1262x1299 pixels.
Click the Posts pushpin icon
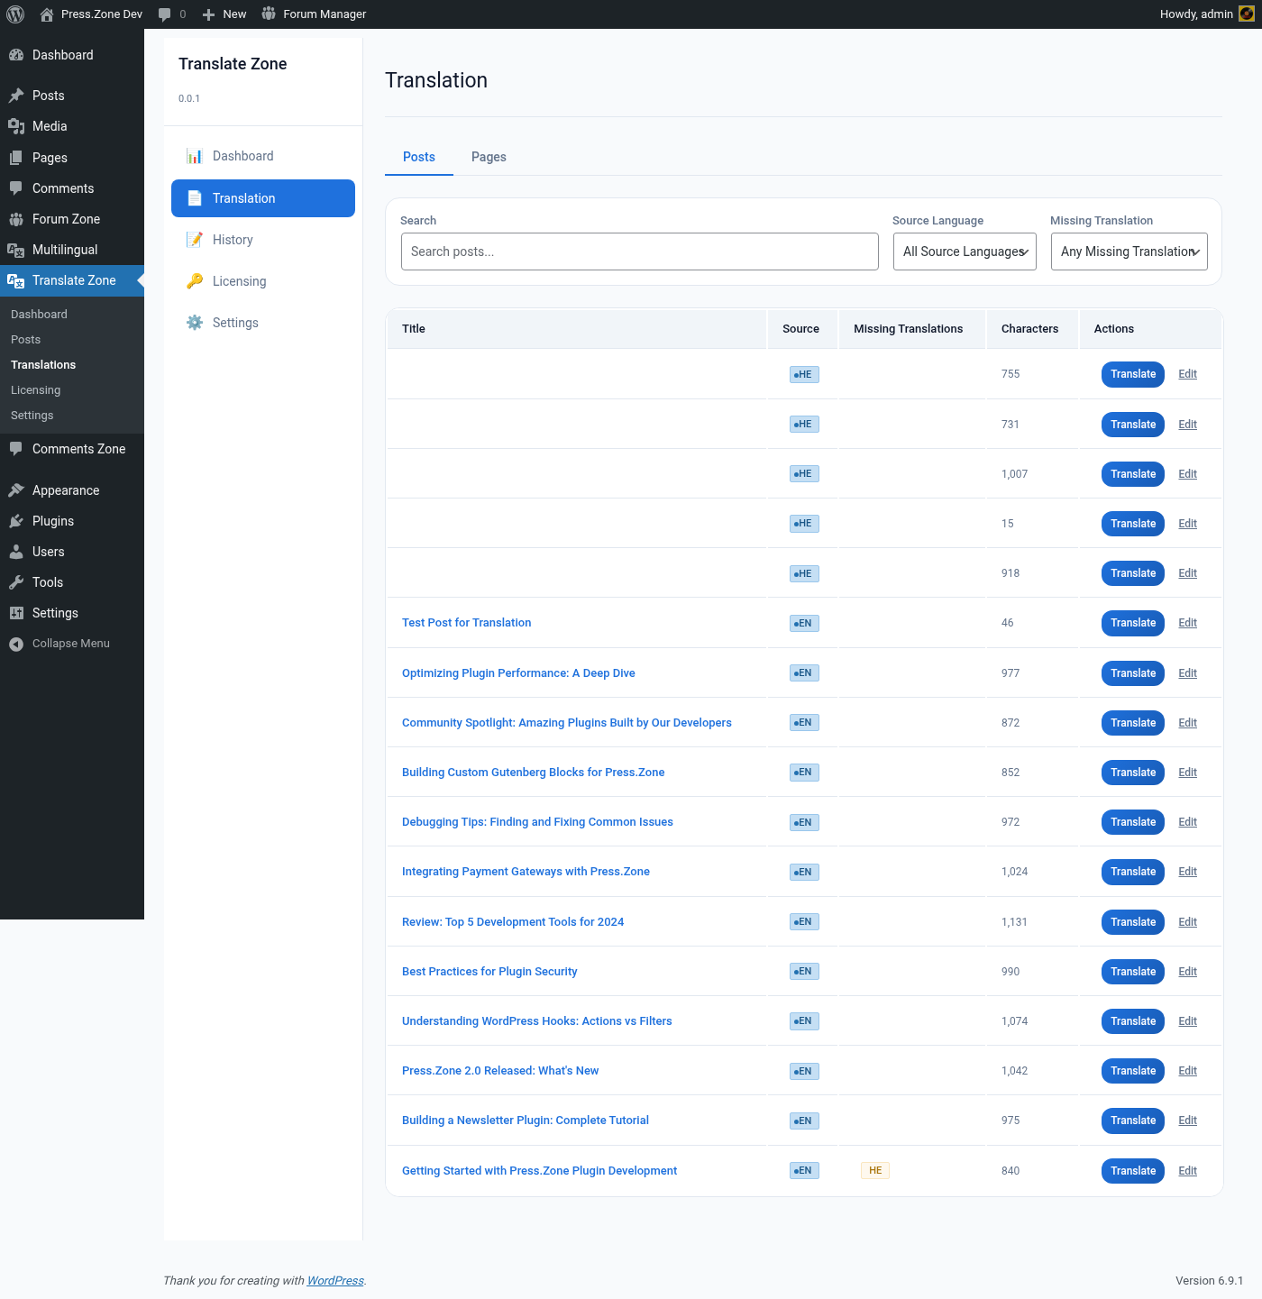(x=16, y=96)
